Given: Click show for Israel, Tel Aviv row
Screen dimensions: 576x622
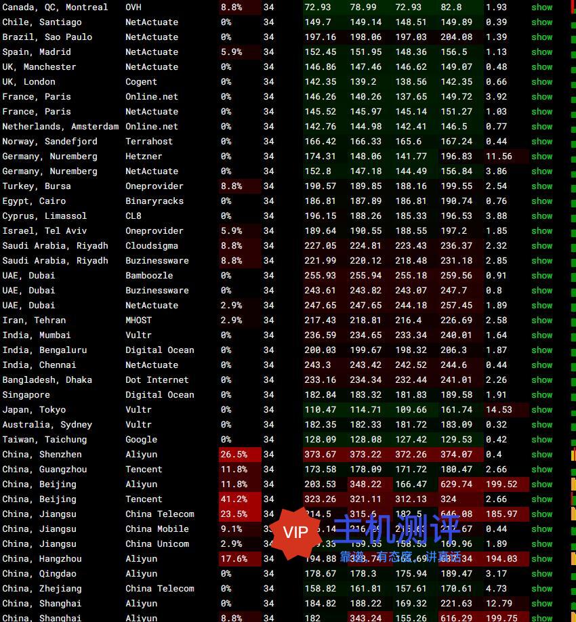Looking at the screenshot, I should 542,231.
